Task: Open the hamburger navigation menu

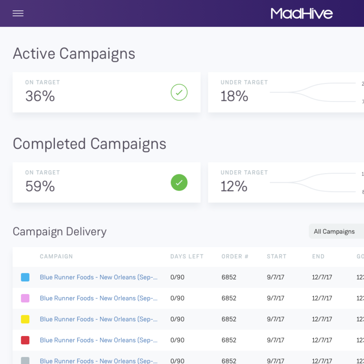Action: (18, 13)
